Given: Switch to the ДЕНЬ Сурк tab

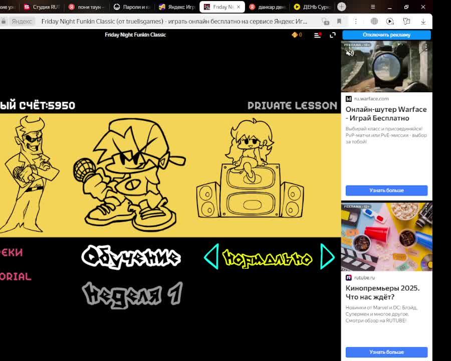Looking at the screenshot, I should pyautogui.click(x=312, y=7).
